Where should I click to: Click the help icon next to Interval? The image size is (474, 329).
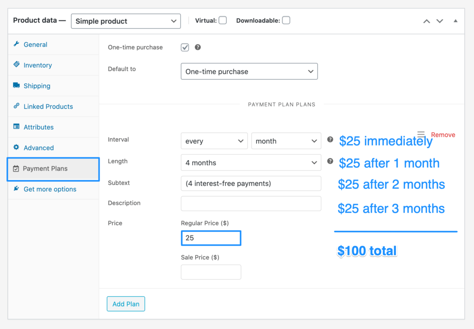(330, 139)
